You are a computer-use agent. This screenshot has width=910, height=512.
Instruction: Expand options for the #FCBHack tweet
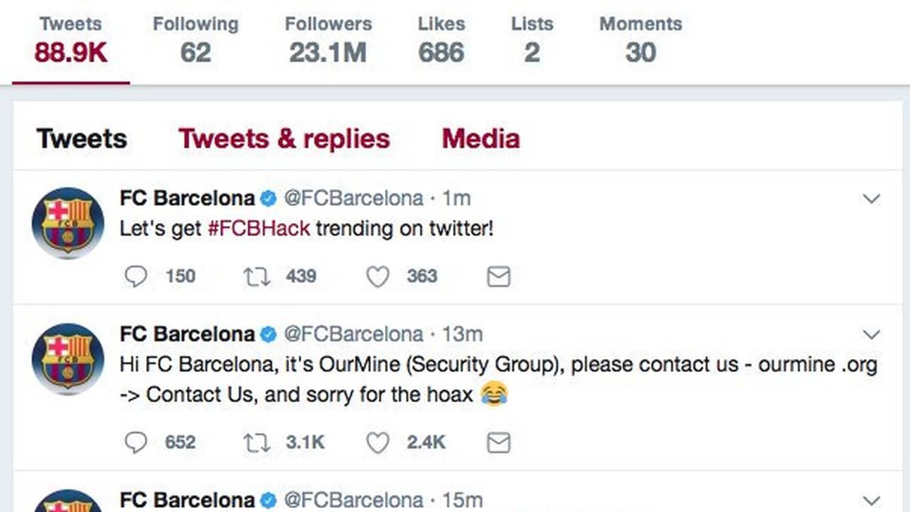872,199
